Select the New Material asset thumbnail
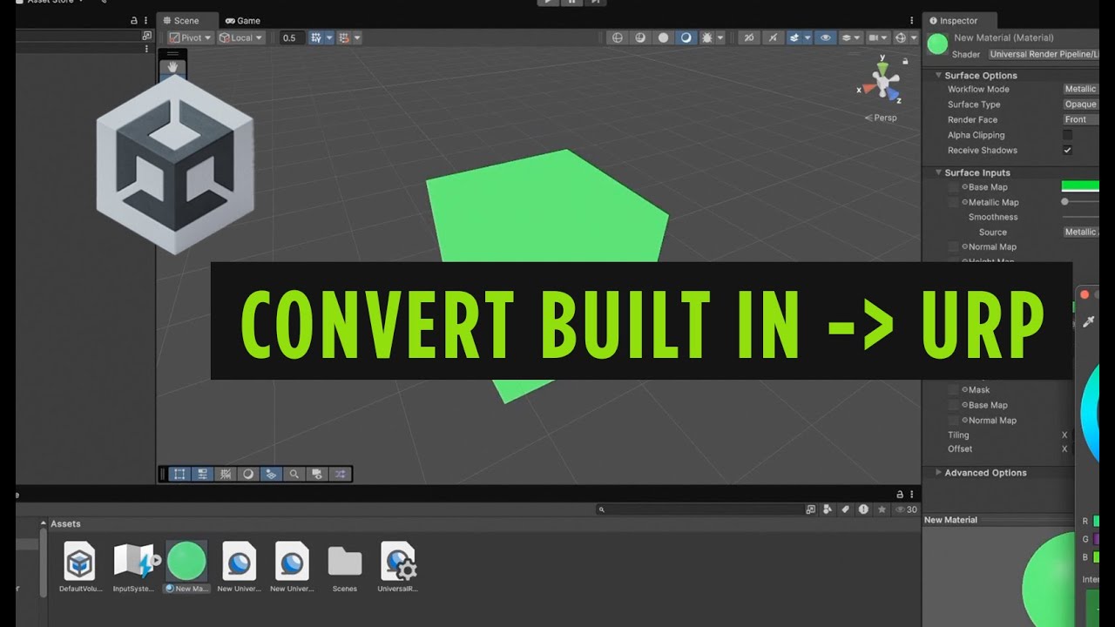The height and width of the screenshot is (627, 1115). [x=186, y=562]
